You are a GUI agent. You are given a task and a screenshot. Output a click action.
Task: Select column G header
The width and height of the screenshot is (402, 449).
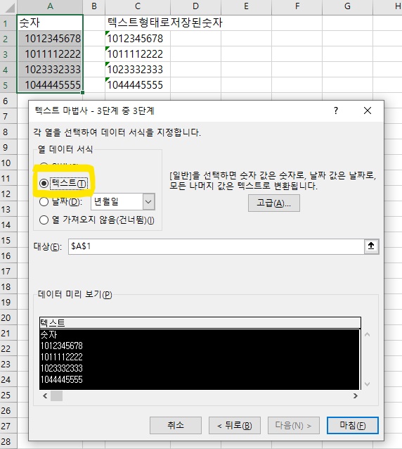point(347,6)
